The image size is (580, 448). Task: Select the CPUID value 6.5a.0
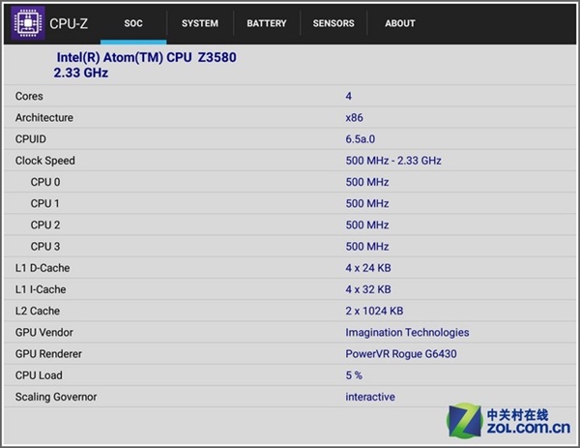point(361,139)
